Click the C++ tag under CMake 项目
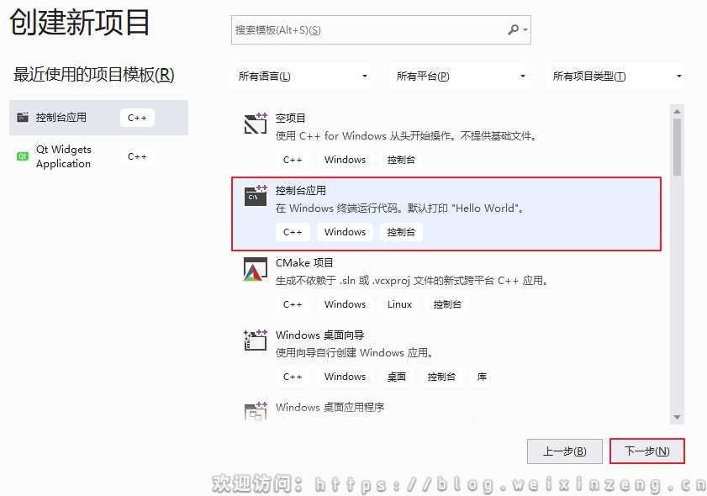 pos(293,304)
